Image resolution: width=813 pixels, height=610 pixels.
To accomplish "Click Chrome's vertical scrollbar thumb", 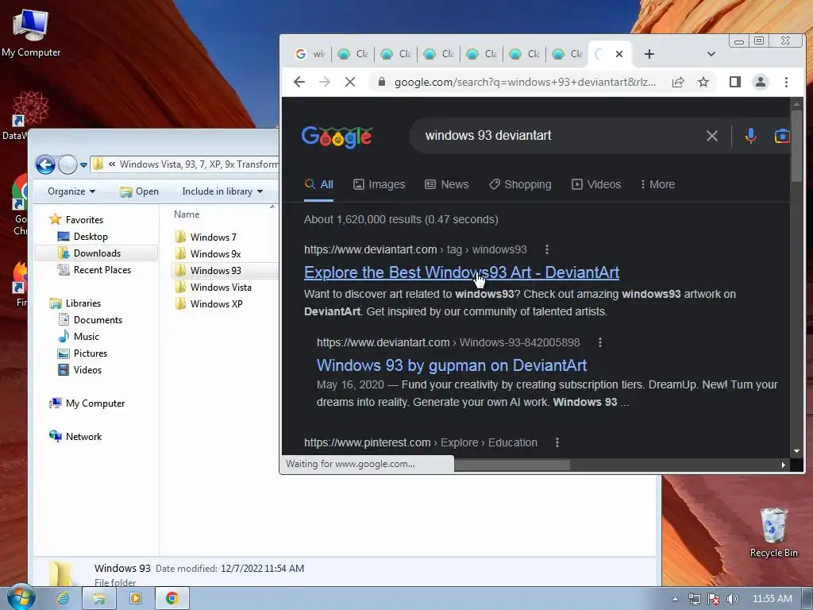I will click(796, 145).
